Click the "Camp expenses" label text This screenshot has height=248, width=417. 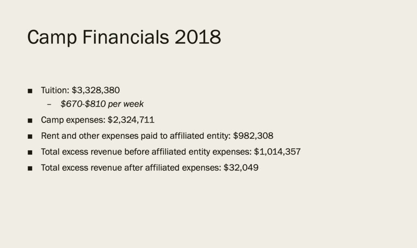pos(72,120)
